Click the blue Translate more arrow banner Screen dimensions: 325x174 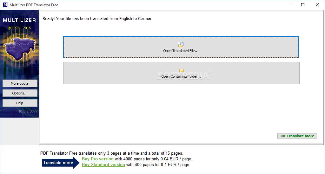(x=61, y=163)
